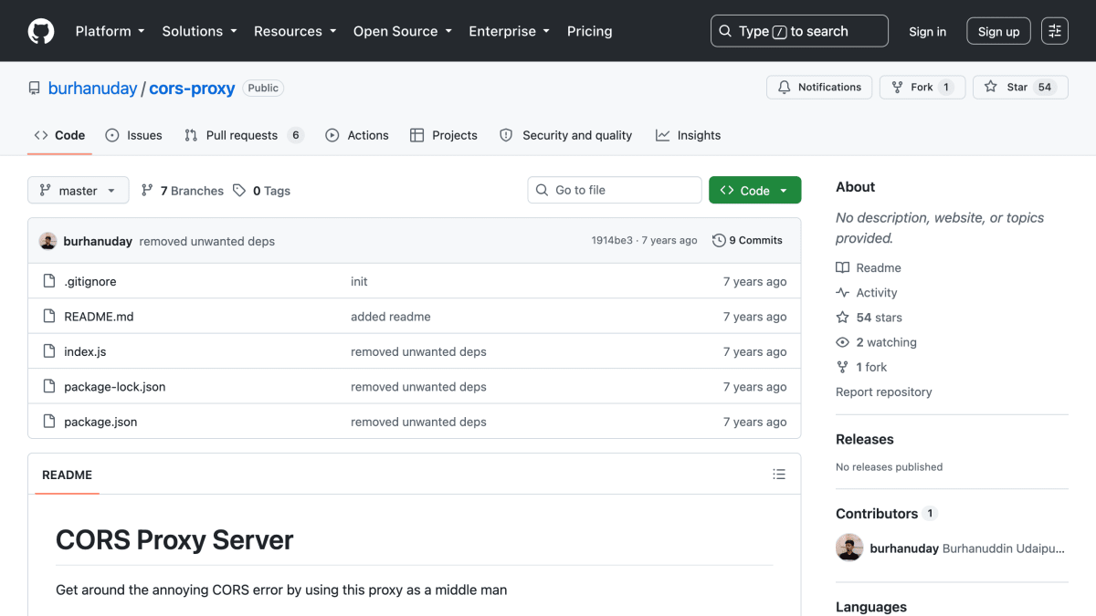This screenshot has height=616, width=1096.
Task: Click the .gitignore file icon
Action: click(x=49, y=281)
